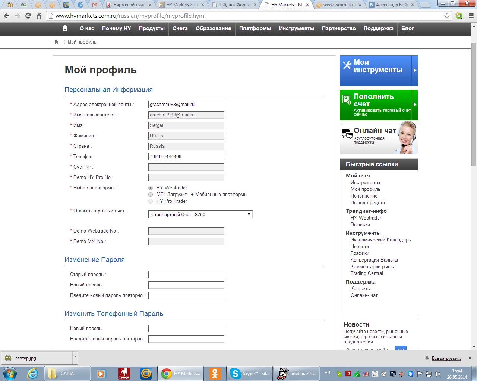Launch Zynga from the taskbar
This screenshot has height=381, width=477.
click(124, 373)
